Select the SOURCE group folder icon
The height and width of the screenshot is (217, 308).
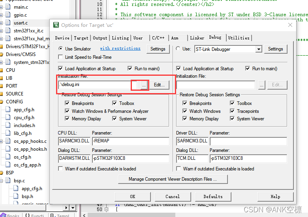2,94
